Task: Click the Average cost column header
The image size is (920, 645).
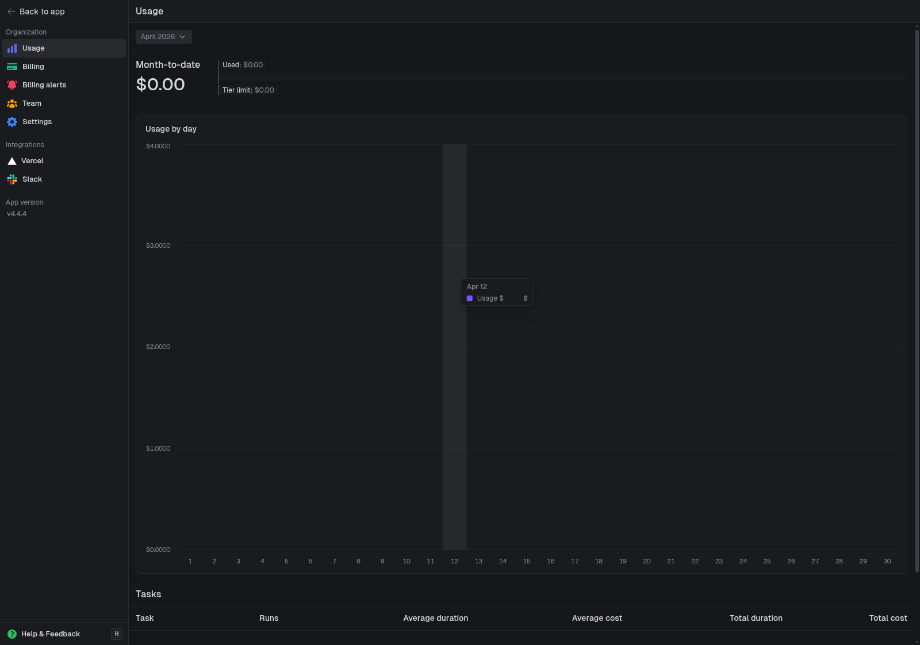Action: (597, 618)
